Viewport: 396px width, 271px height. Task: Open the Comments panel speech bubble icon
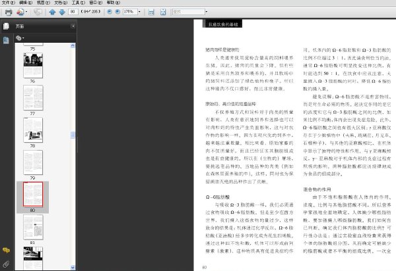6,250
